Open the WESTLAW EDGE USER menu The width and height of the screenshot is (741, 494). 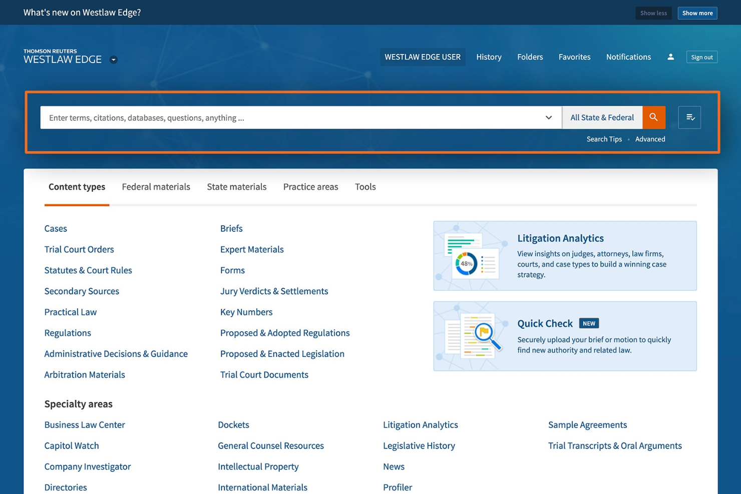[423, 57]
